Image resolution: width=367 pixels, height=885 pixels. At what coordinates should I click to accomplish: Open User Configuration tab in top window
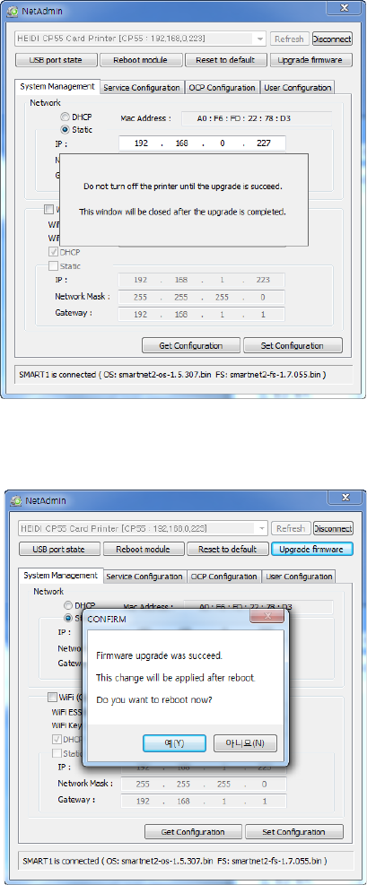point(298,88)
